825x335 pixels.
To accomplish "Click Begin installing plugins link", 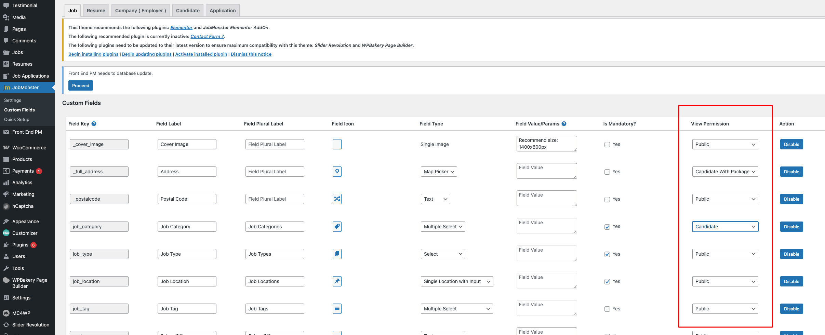I will (93, 54).
